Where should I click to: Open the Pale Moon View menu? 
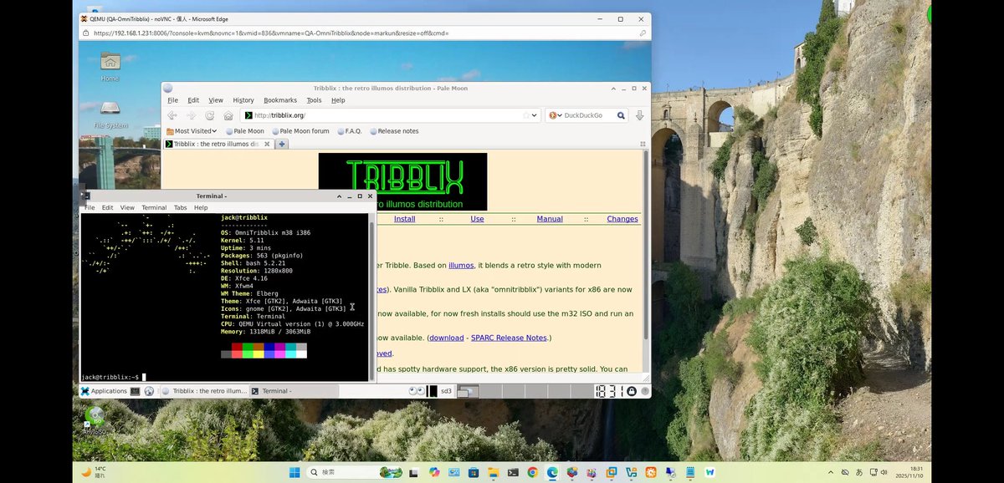coord(216,100)
